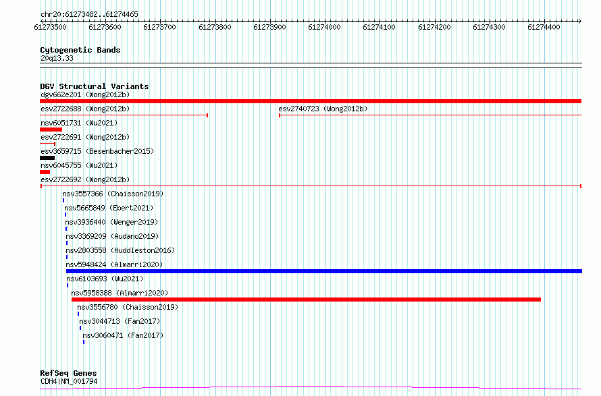Click the long blue nsv5948424 variant bar
Screen dimensions: 601x396
point(324,271)
